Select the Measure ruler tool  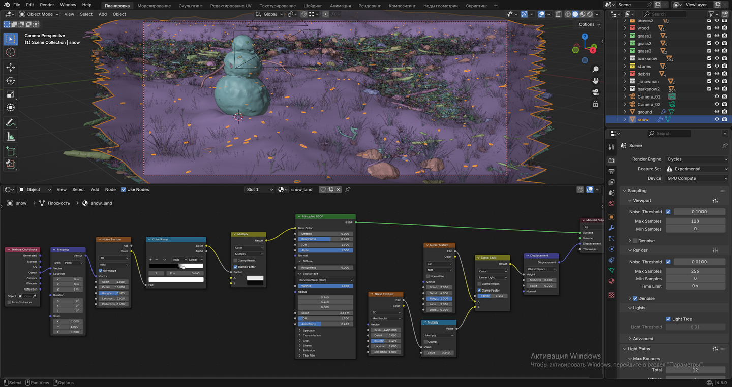pyautogui.click(x=11, y=136)
